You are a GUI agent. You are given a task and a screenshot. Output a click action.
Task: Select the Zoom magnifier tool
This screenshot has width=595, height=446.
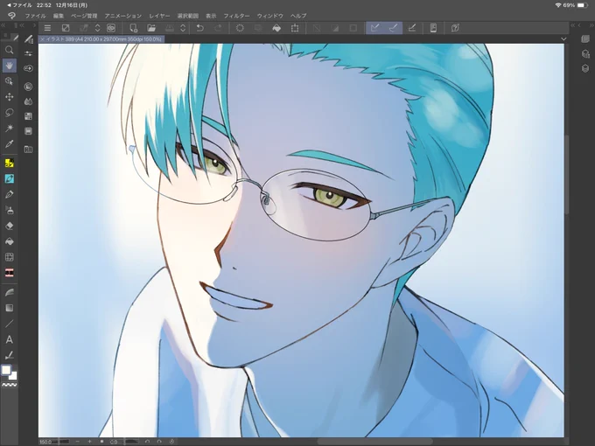(x=9, y=50)
